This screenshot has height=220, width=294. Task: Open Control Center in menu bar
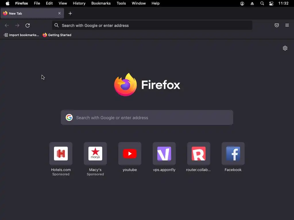click(x=271, y=3)
